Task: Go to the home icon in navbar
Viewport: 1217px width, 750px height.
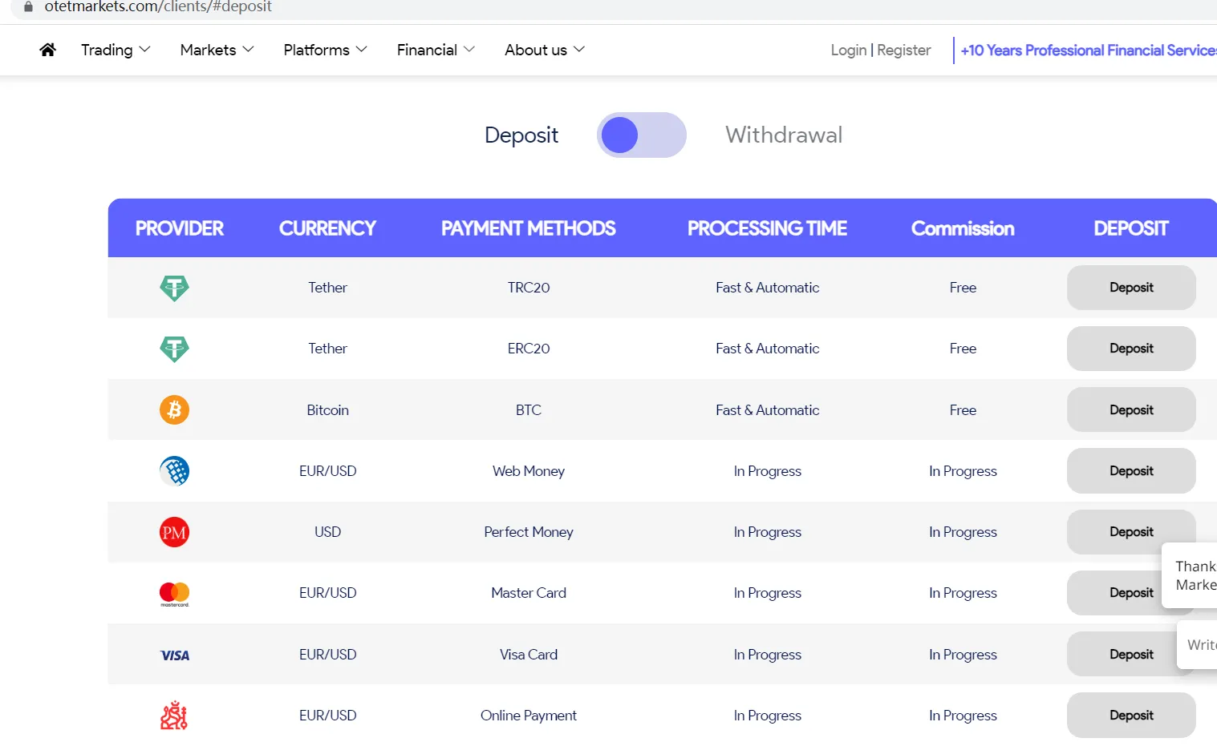Action: [x=47, y=50]
